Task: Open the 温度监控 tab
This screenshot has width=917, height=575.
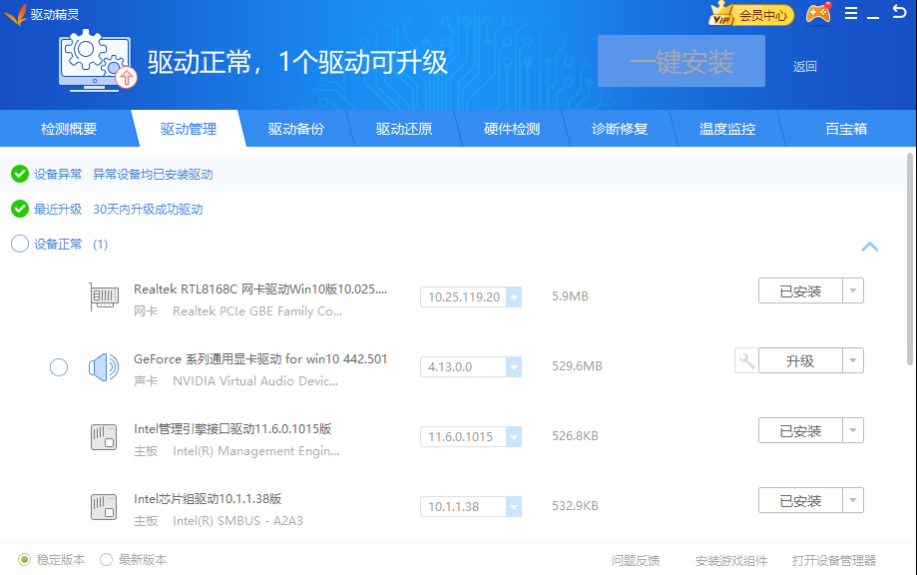Action: 729,128
